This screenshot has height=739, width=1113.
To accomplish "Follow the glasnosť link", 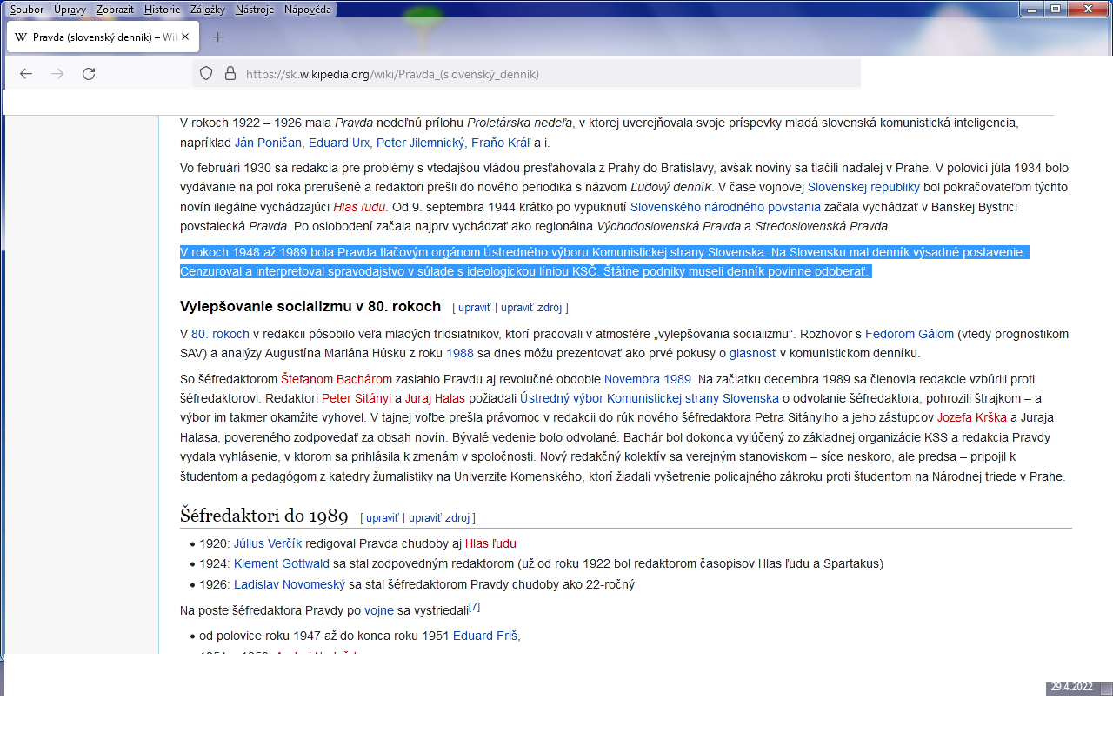I will point(753,353).
